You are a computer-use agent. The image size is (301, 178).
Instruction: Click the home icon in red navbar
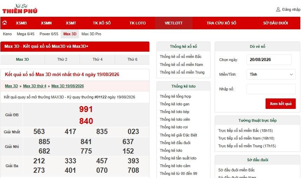tap(5, 23)
